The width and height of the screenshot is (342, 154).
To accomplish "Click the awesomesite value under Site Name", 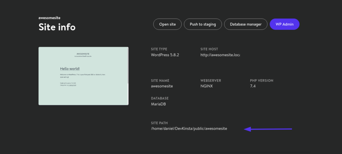I will click(162, 86).
